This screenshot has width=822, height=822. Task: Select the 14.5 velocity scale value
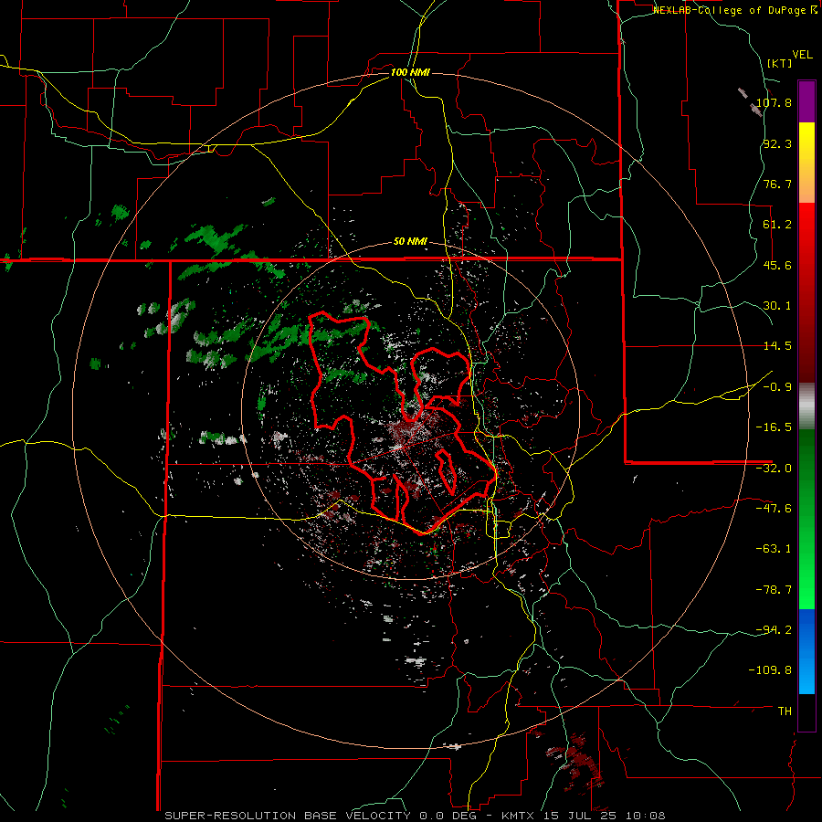click(x=777, y=346)
